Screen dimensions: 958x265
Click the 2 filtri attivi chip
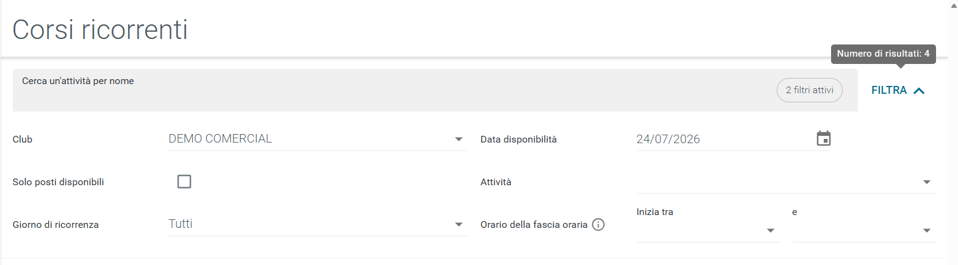pyautogui.click(x=810, y=90)
